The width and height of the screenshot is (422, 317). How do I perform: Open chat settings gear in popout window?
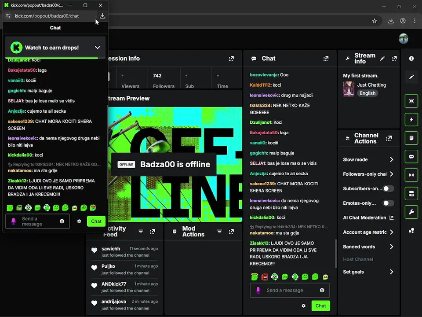pos(79,221)
